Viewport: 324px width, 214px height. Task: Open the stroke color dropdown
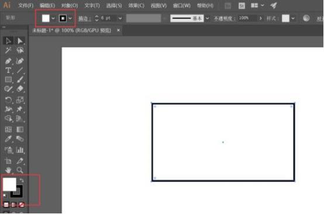click(70, 18)
